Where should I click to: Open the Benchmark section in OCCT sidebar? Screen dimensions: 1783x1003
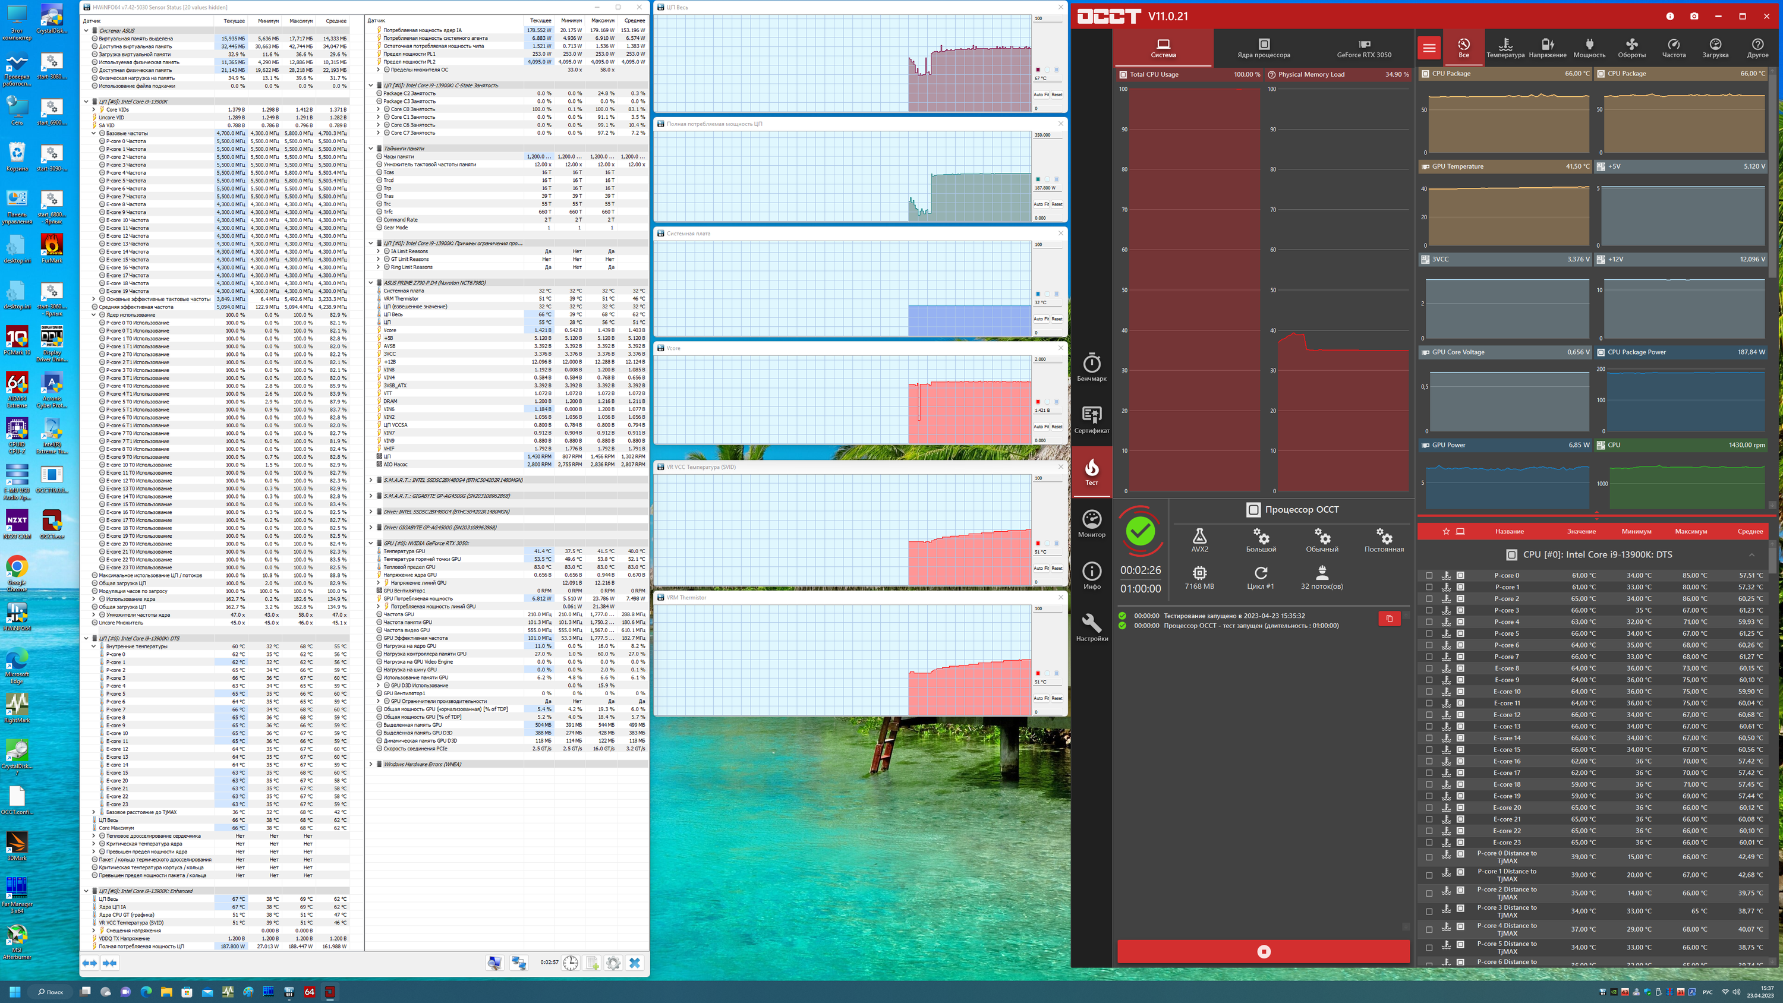coord(1092,368)
